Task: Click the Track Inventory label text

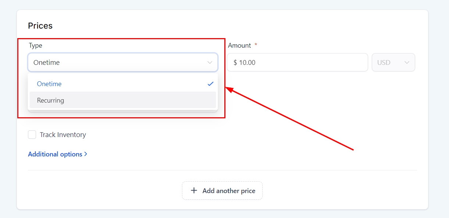Action: (x=63, y=135)
